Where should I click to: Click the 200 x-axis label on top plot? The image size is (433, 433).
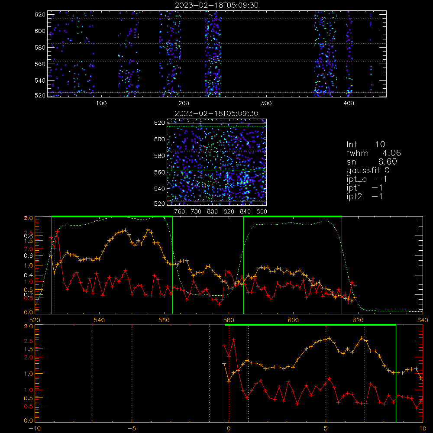tap(184, 103)
